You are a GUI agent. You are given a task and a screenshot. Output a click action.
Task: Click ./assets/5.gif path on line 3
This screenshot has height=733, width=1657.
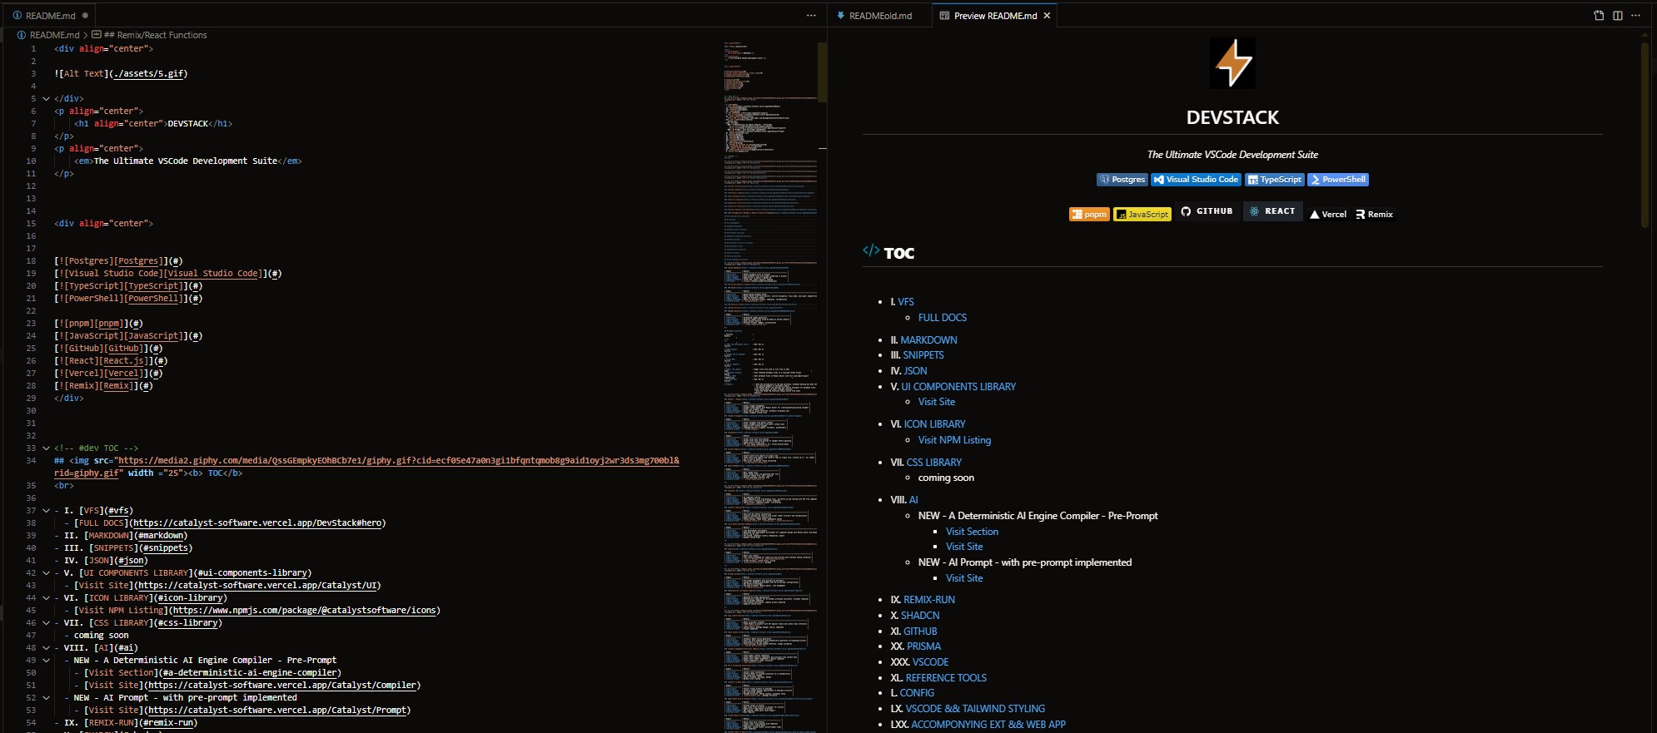coord(148,73)
